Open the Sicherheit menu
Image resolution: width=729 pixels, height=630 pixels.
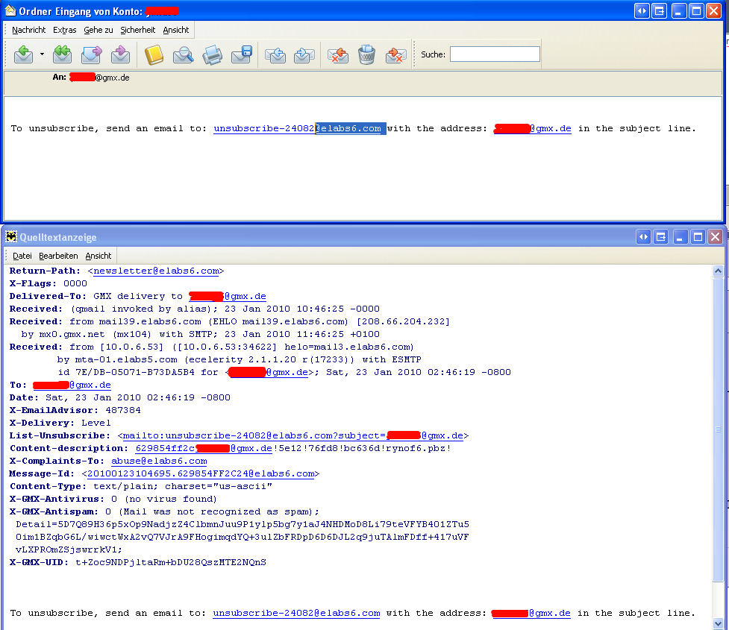(x=138, y=30)
